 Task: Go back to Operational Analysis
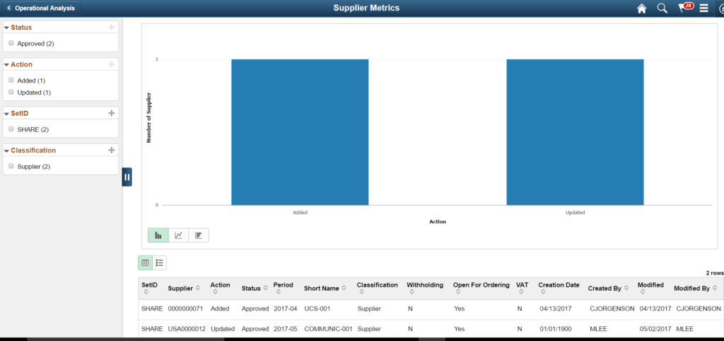click(x=41, y=8)
